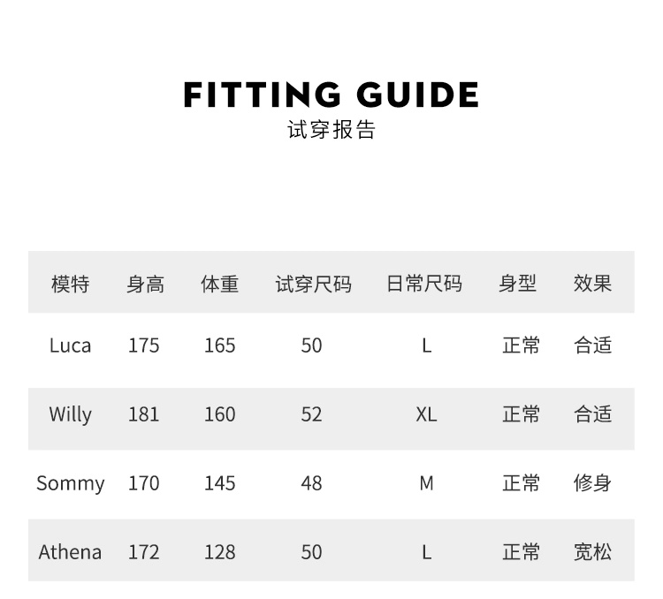
Task: Click Athena's 宽松 fit result
Action: click(x=592, y=552)
